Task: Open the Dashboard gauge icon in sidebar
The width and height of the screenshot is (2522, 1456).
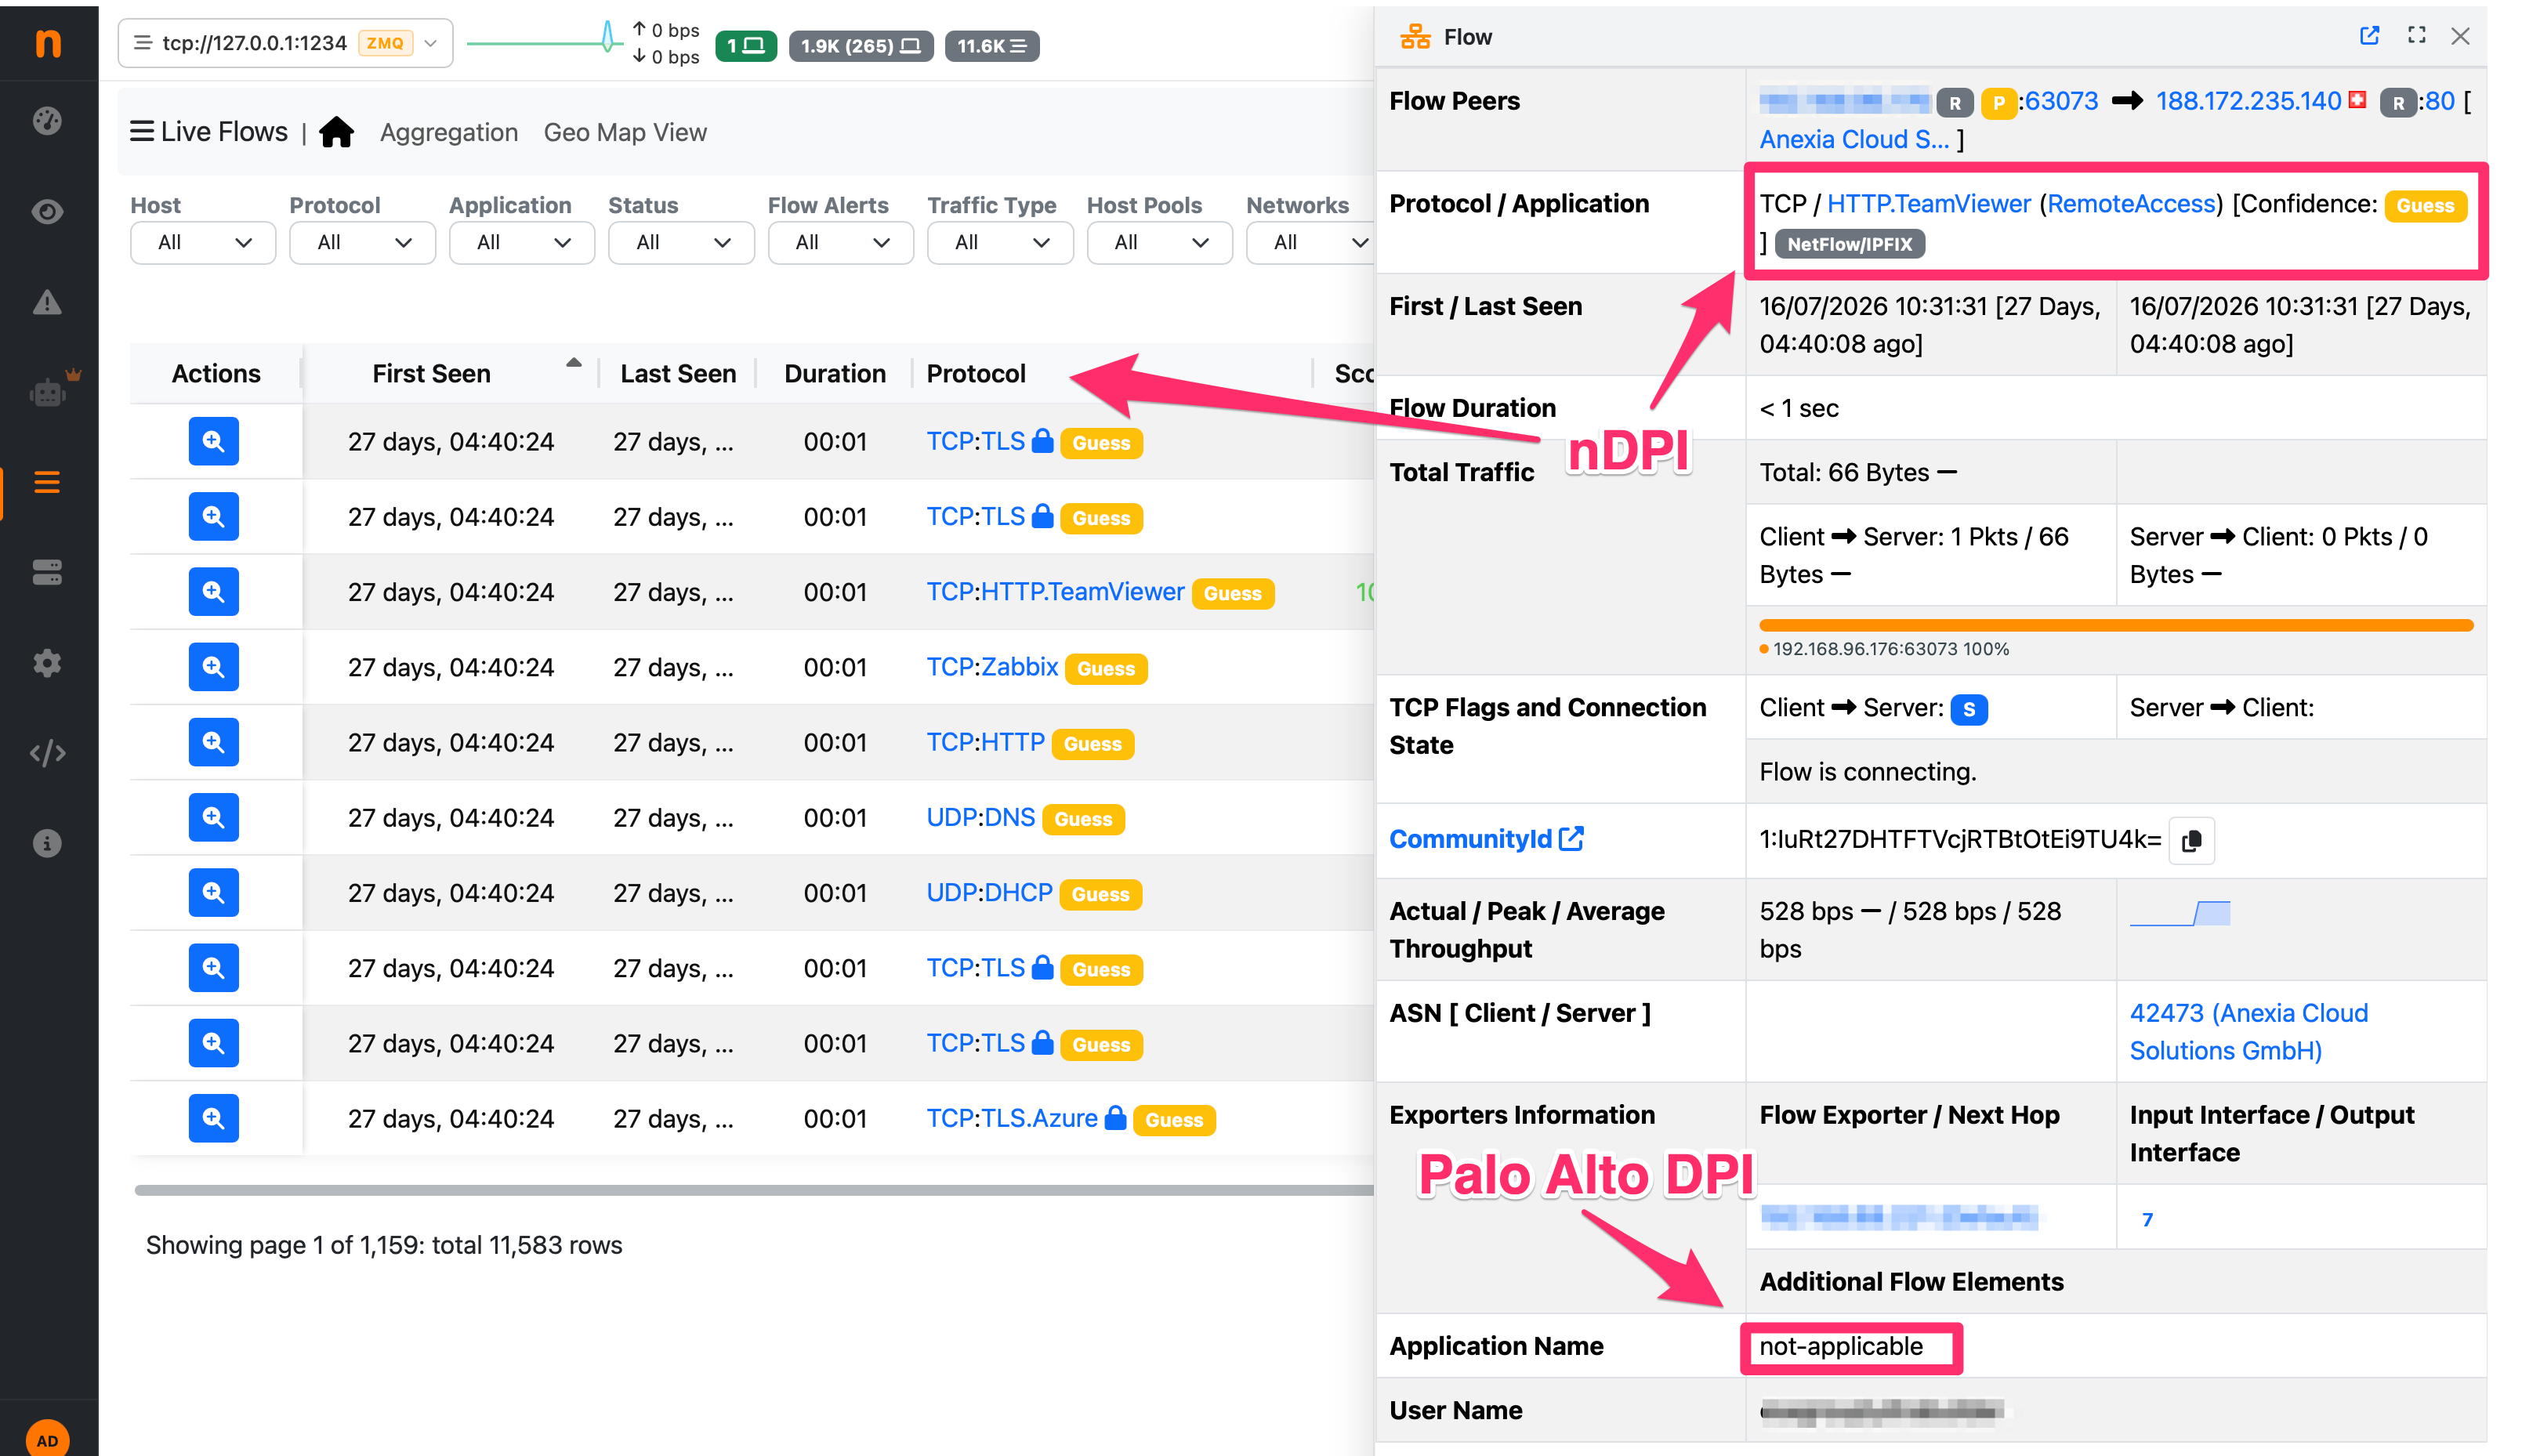Action: coord(47,121)
